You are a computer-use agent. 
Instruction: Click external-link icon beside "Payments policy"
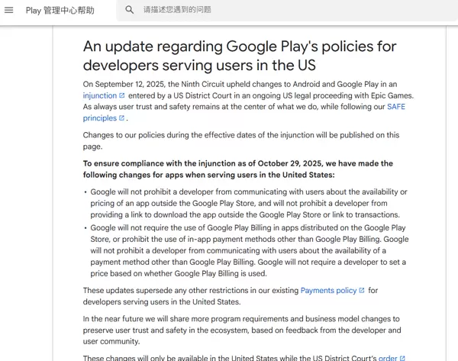pos(362,291)
